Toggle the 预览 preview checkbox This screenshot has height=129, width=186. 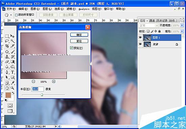(x=71, y=48)
